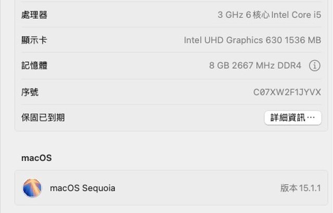Click the 記憶體 label
The width and height of the screenshot is (333, 213).
pyautogui.click(x=34, y=66)
